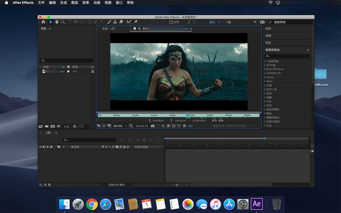Click the interpret footage icon in Project panel
341x213 pixels.
[41, 126]
